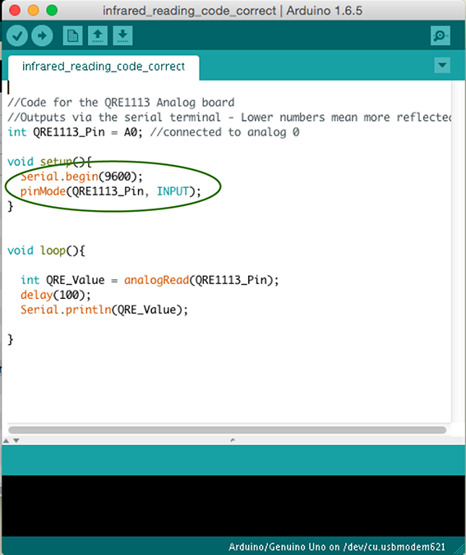Click the analogRead(QRE1113_Pin) statement line
466x555 pixels.
point(150,280)
